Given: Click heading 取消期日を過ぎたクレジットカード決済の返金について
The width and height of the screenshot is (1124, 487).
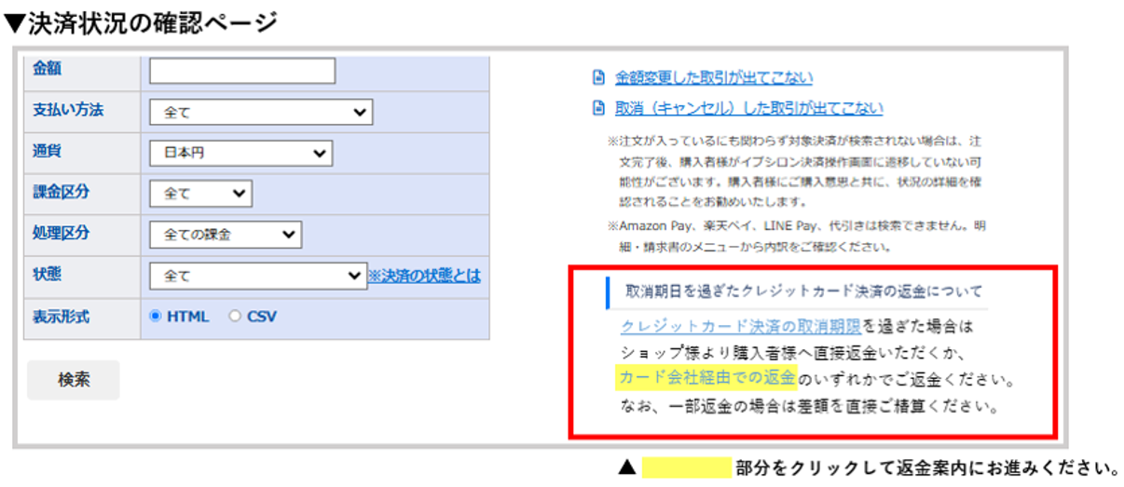Looking at the screenshot, I should coord(803,291).
